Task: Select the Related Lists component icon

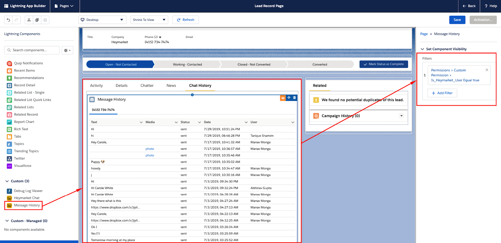Action: point(9,107)
